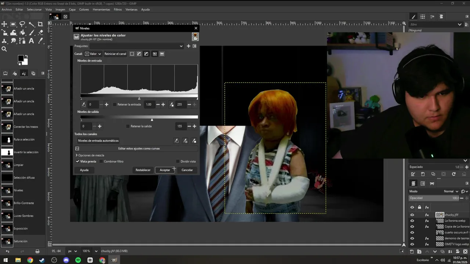
Task: Click Reiniciar el canal button
Action: point(115,54)
